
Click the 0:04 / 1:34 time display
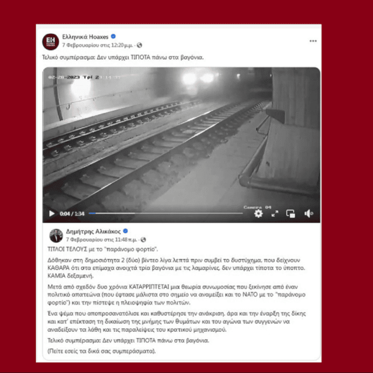(x=72, y=214)
